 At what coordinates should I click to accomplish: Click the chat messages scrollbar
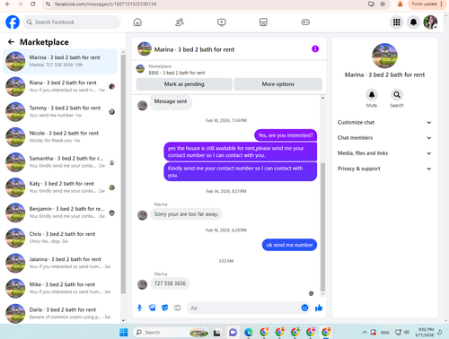[322, 227]
